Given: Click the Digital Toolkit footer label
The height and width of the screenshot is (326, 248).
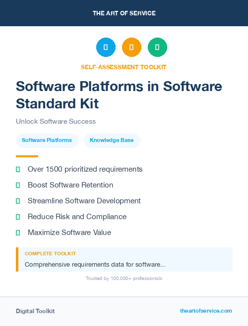Looking at the screenshot, I should pos(35,311).
